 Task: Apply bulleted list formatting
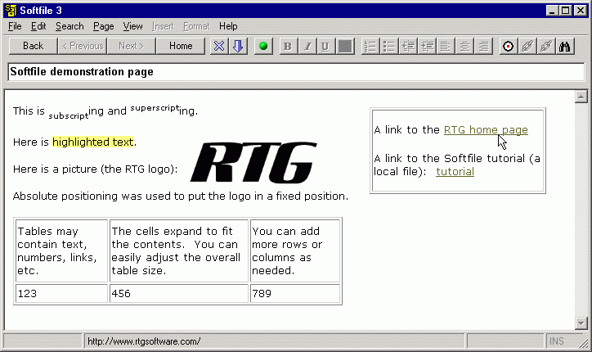pyautogui.click(x=389, y=46)
